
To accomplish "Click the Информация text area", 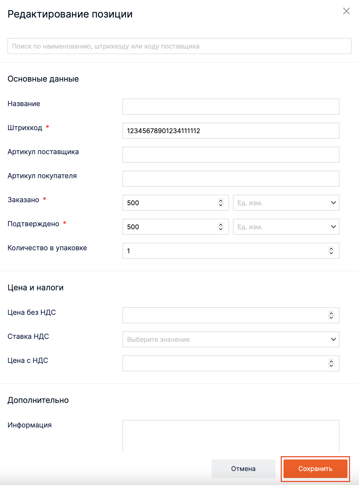I will coord(231,435).
